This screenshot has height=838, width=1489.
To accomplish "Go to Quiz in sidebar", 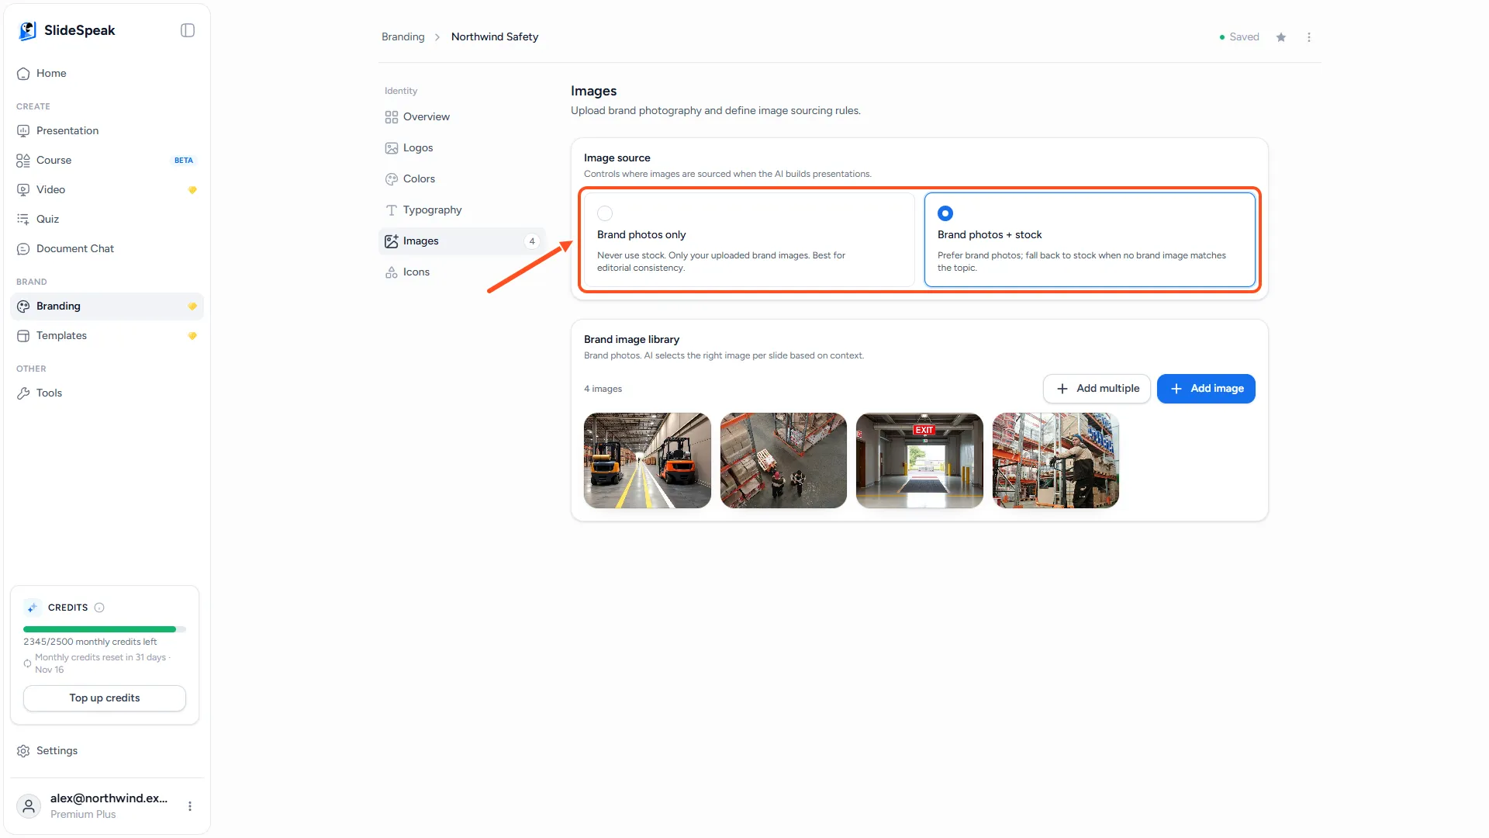I will 107,220.
